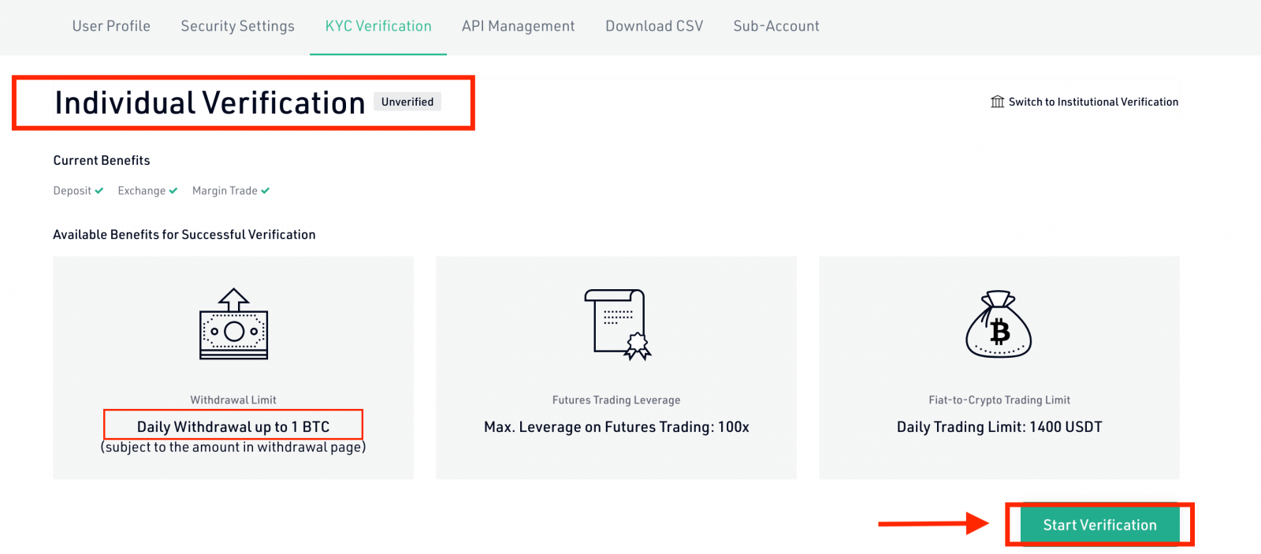Screen dimensions: 1261x554
Task: Click Switch to Institutional Verification link
Action: point(1092,102)
